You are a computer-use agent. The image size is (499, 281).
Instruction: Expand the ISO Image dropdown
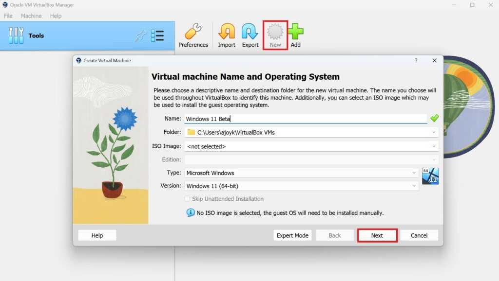[433, 146]
